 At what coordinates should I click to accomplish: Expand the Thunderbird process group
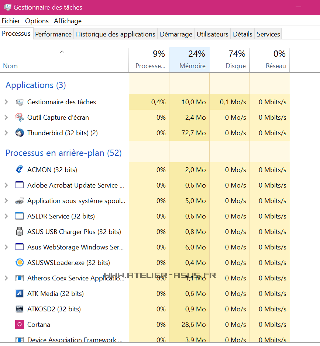[6, 133]
